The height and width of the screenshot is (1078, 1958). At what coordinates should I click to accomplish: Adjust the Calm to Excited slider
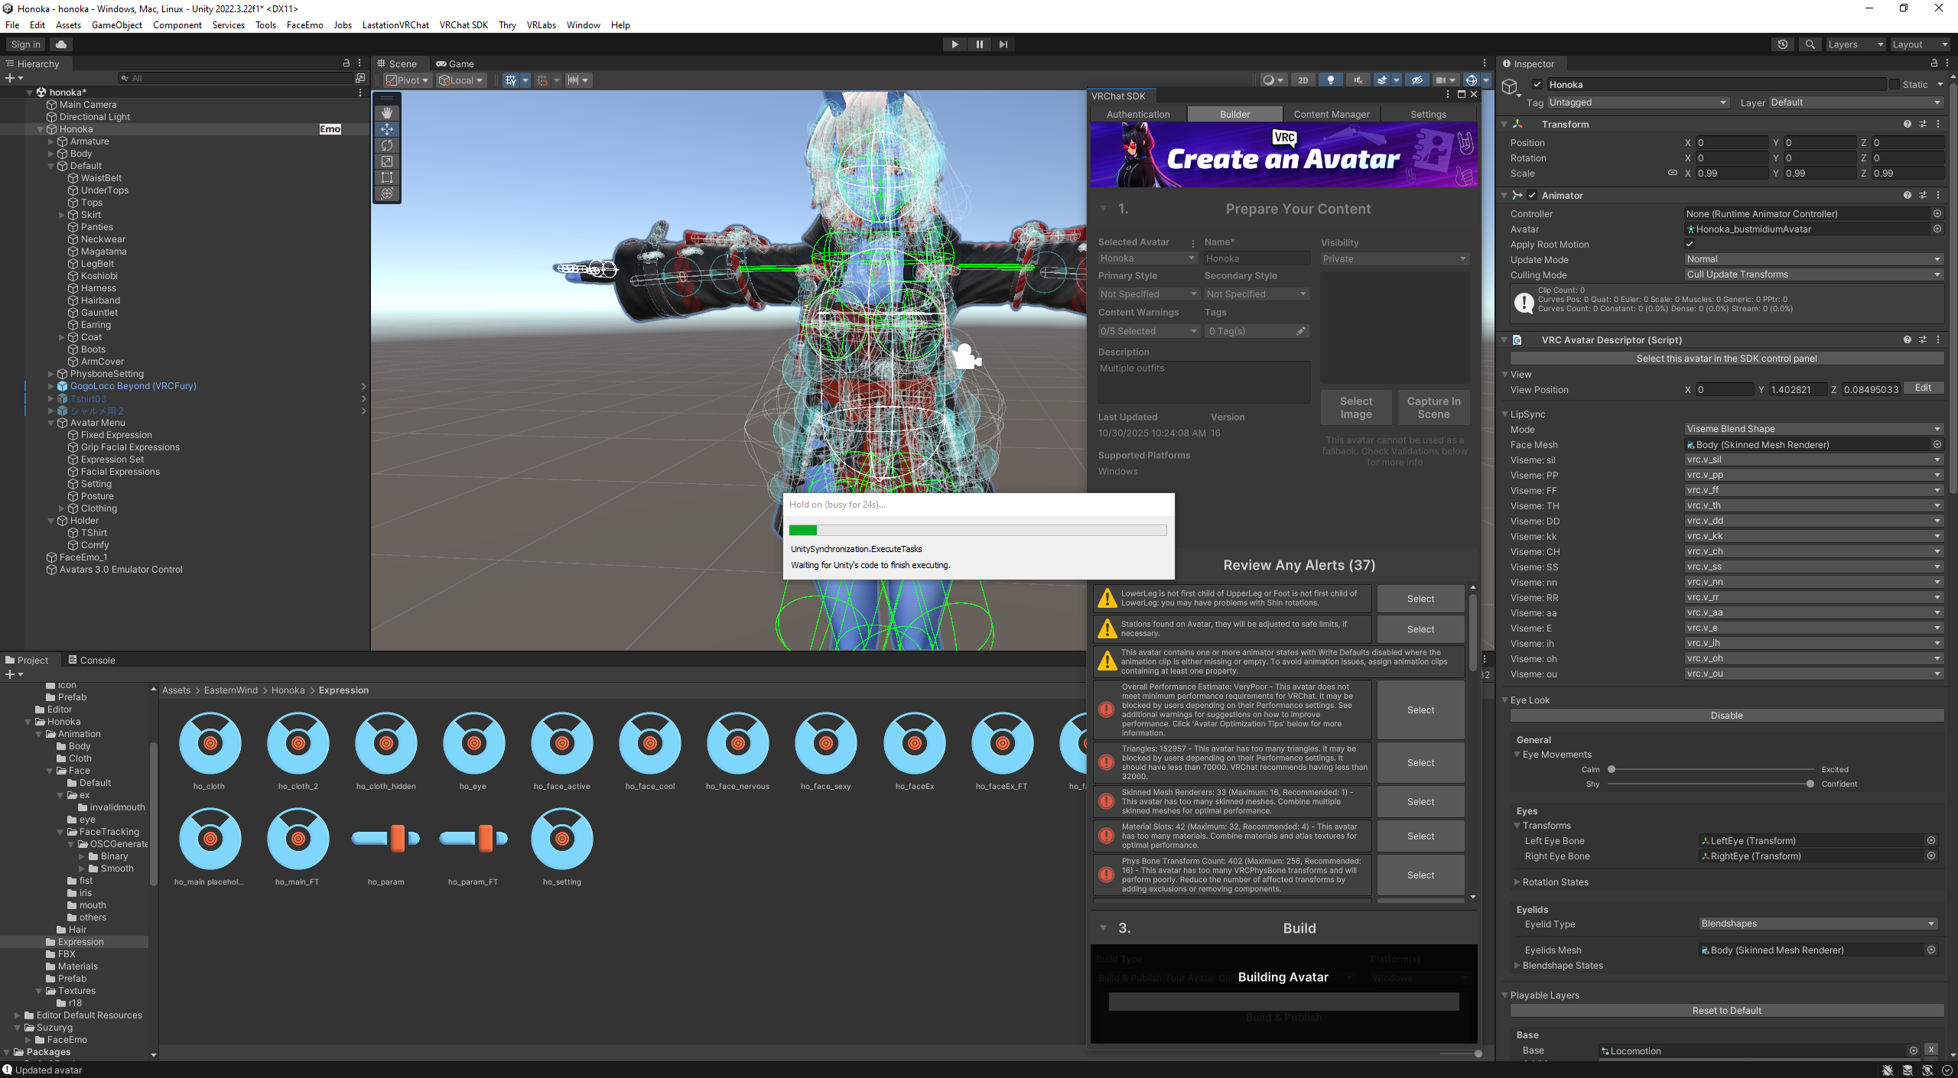(1612, 770)
